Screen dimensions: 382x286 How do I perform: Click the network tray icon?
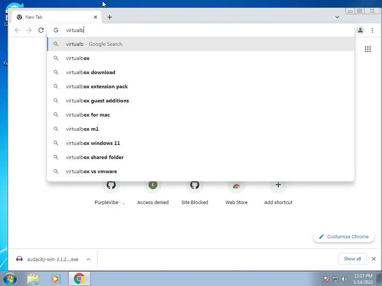(335, 279)
